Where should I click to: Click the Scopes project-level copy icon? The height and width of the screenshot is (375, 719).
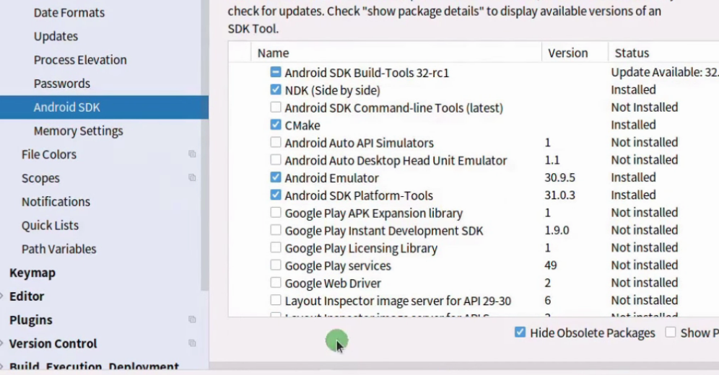[x=192, y=177]
